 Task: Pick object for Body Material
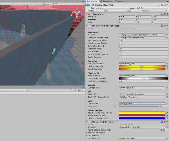click(x=167, y=76)
